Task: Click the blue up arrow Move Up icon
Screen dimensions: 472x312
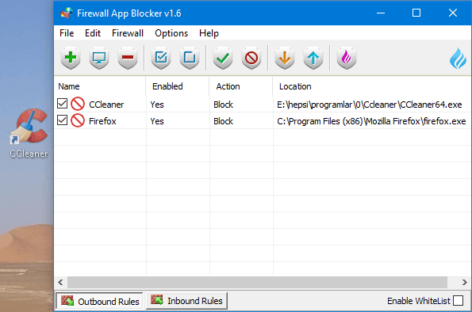Action: coord(313,58)
